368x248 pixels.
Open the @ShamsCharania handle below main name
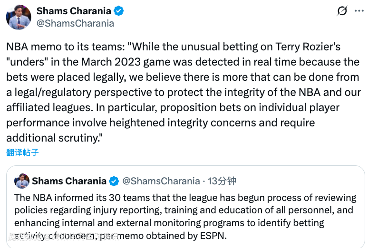coord(75,23)
